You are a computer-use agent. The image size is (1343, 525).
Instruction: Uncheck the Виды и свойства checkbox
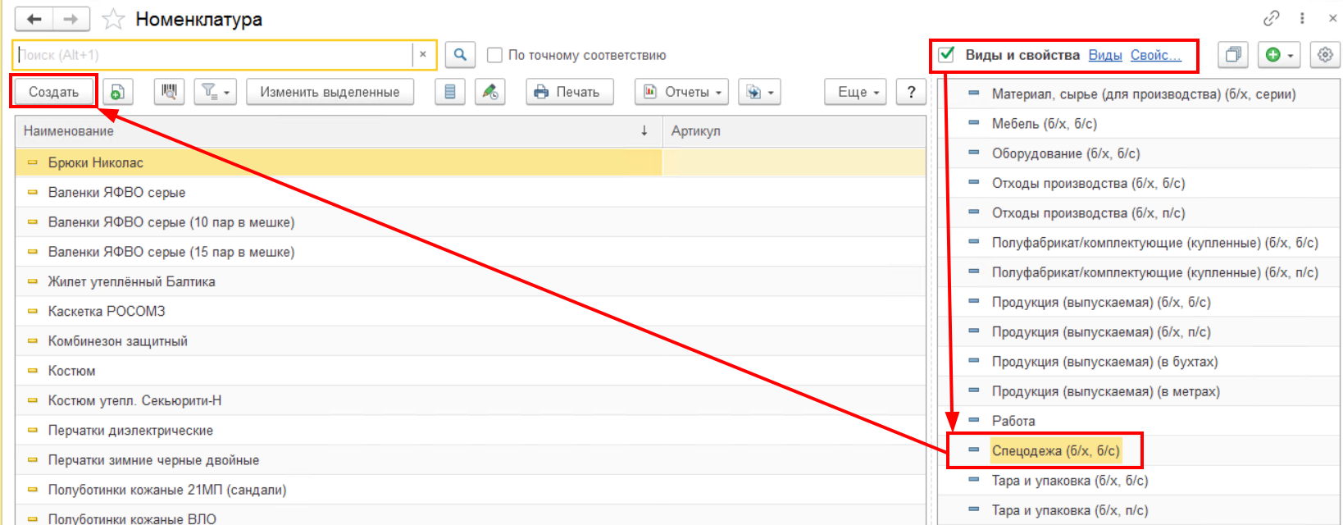946,55
